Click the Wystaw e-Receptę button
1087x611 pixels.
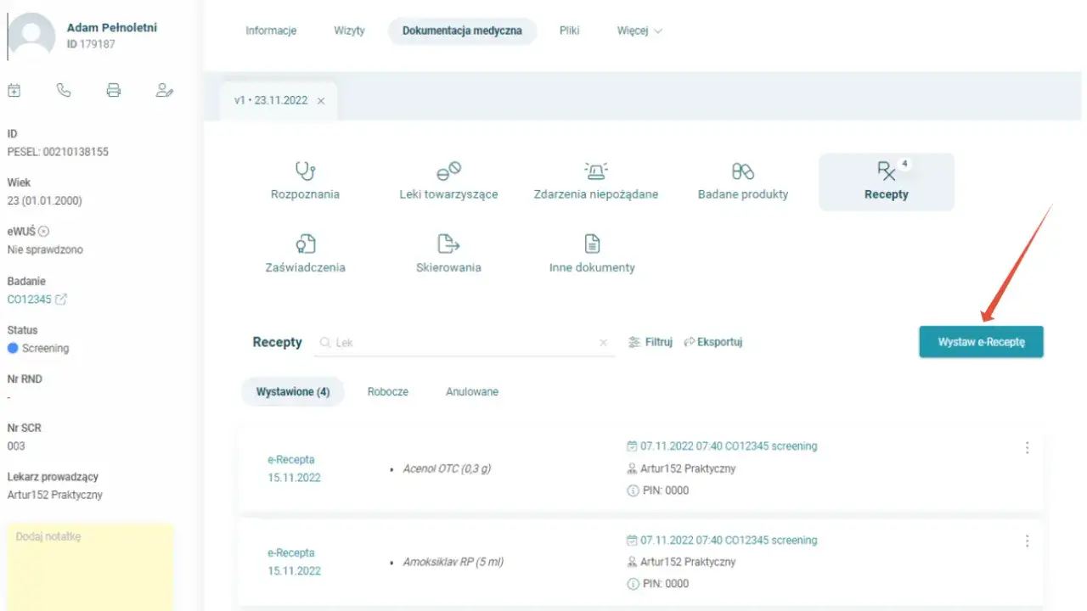(x=981, y=341)
